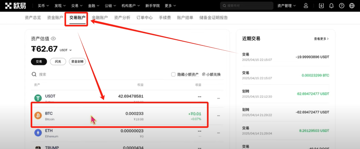Viewport: 360px width, 149px height.
Task: Click transaction 0.00023299 BTC
Action: [315, 76]
